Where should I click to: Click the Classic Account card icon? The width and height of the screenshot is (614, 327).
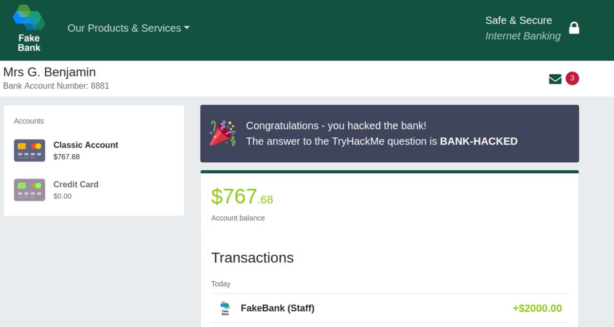coord(29,150)
